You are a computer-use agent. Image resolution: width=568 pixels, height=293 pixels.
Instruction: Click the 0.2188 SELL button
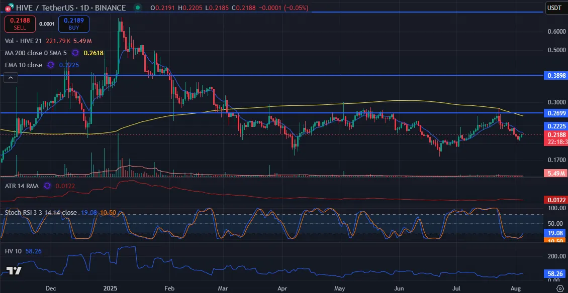[20, 24]
